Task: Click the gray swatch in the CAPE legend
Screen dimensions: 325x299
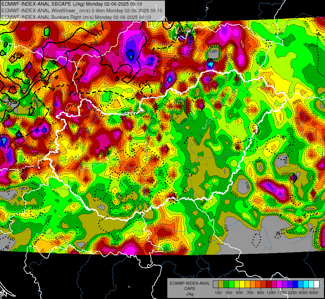Action: (215, 284)
